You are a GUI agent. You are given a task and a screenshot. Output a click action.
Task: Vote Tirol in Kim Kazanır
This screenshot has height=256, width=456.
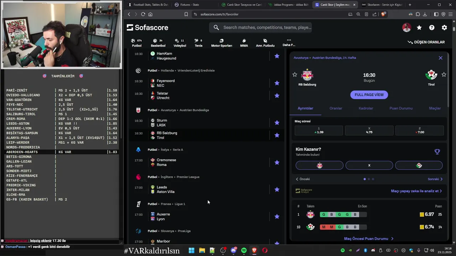(x=419, y=165)
